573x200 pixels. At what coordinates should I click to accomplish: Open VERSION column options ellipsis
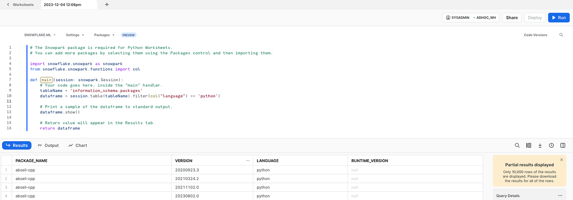pyautogui.click(x=248, y=161)
